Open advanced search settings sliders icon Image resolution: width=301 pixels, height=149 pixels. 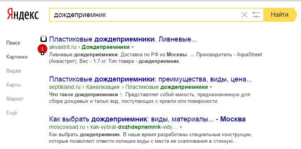256,15
